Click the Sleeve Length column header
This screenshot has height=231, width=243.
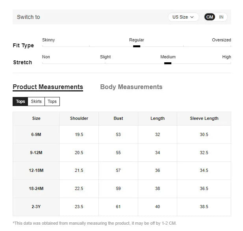coord(204,118)
